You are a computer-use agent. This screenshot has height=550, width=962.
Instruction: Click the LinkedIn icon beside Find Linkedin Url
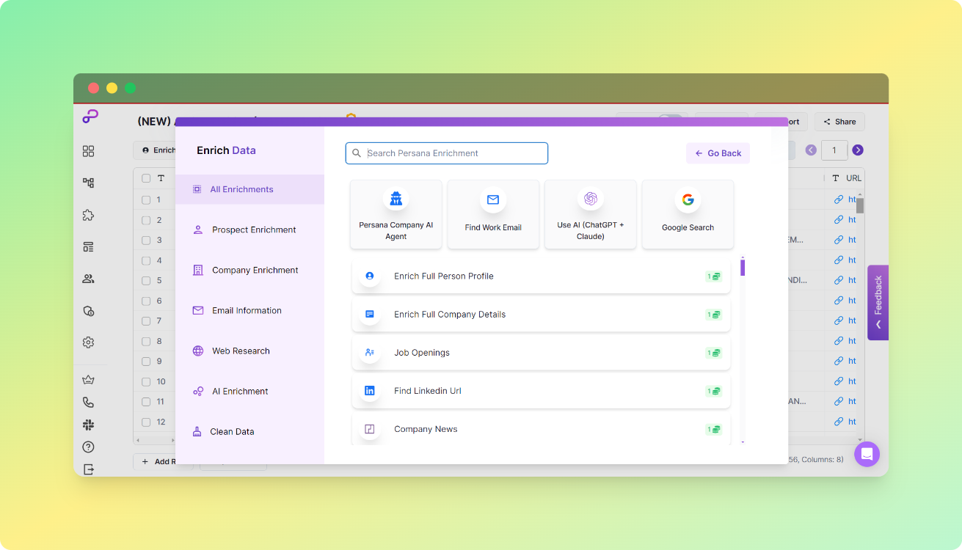point(370,391)
